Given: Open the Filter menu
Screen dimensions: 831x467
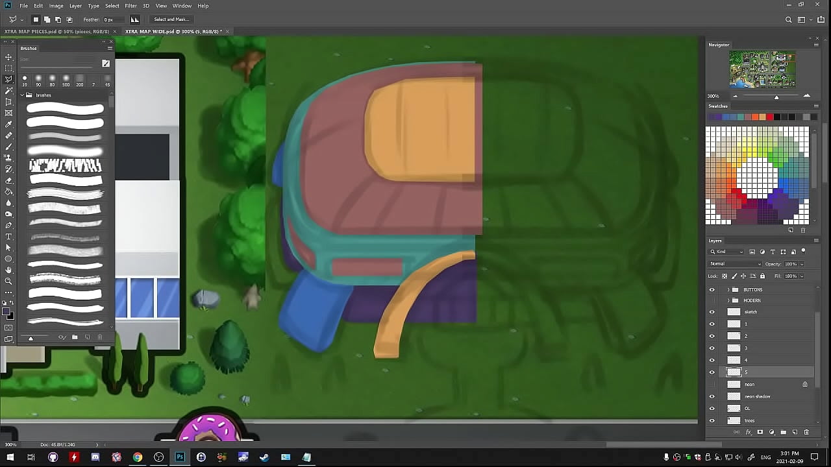Looking at the screenshot, I should point(130,6).
